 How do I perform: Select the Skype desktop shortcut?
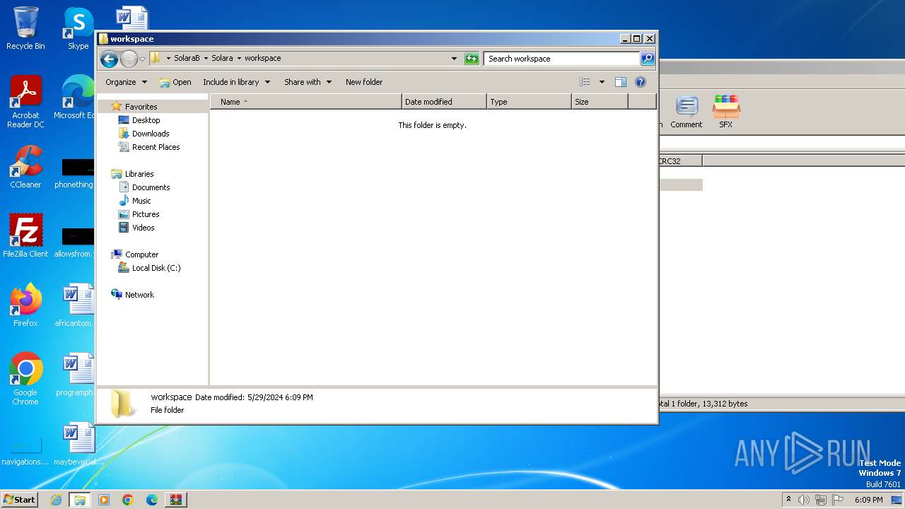coord(78,28)
